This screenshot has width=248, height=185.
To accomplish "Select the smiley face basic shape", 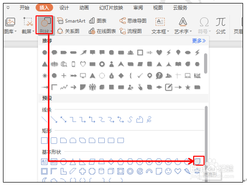I will pyautogui.click(x=168, y=171).
